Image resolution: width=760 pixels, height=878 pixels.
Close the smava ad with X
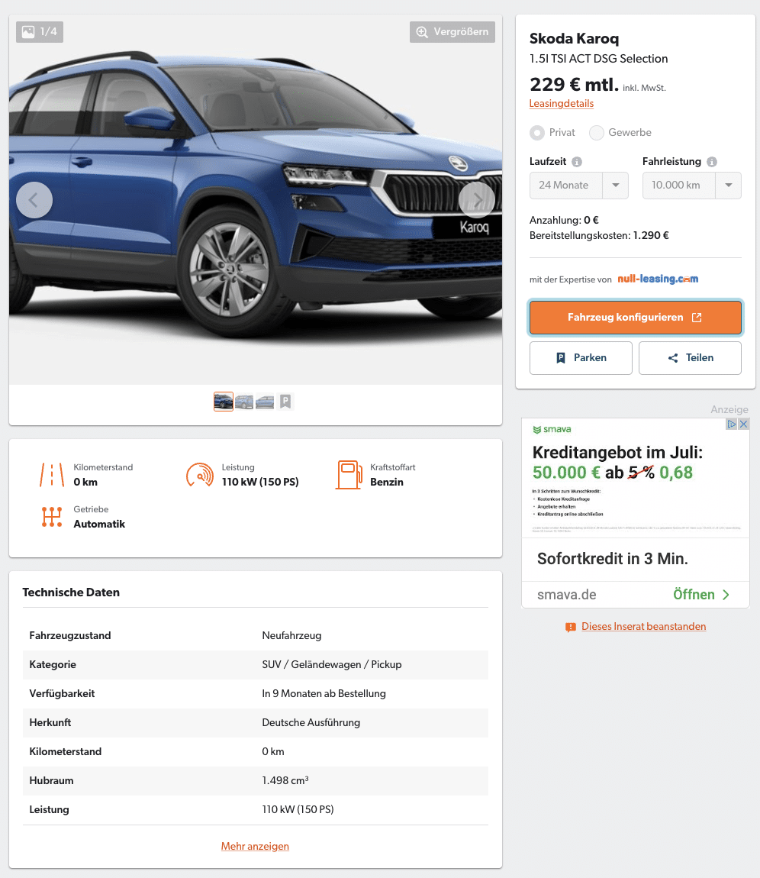pyautogui.click(x=744, y=424)
